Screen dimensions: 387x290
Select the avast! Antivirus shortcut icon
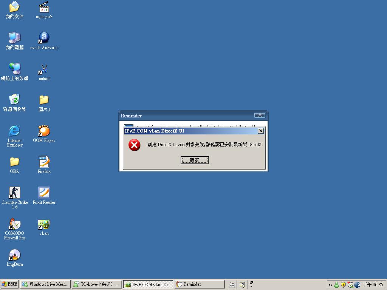(44, 38)
